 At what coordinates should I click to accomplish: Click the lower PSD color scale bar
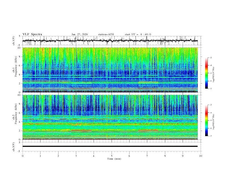(x=206, y=120)
